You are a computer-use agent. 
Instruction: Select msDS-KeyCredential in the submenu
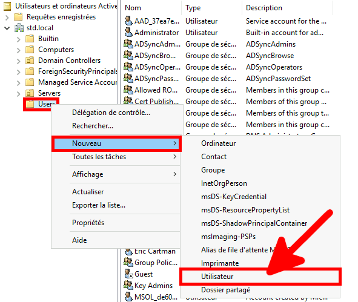[x=260, y=197]
